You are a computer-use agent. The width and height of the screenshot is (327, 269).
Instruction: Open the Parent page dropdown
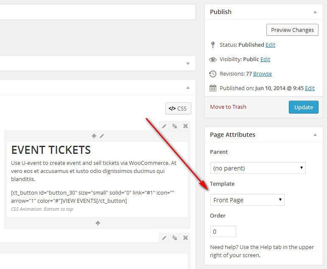[258, 168]
